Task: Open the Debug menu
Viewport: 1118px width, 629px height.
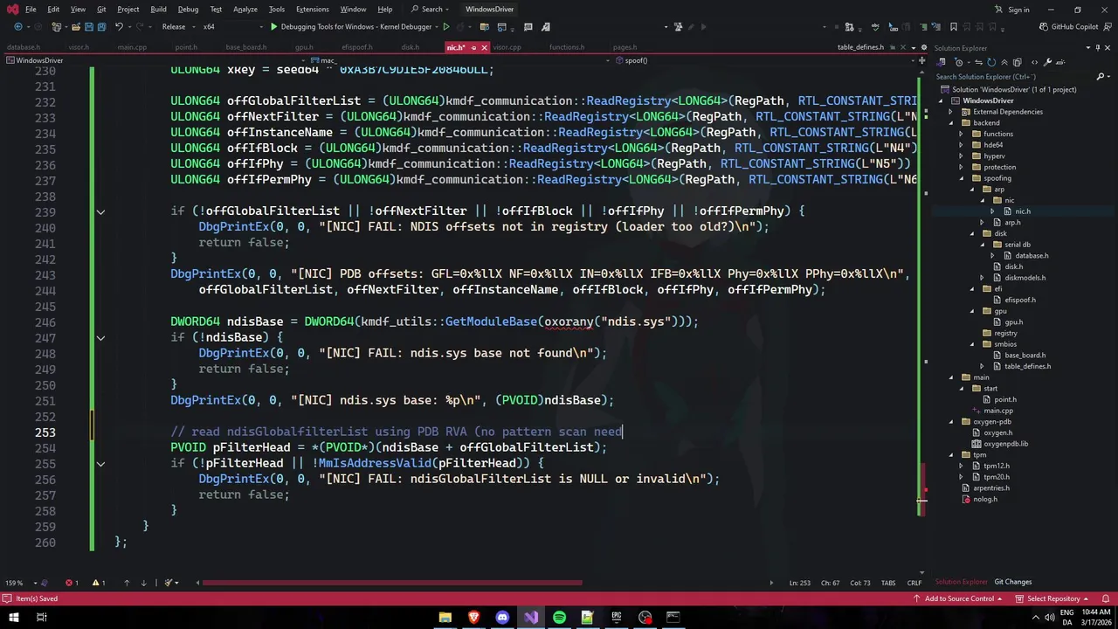Action: (x=188, y=10)
